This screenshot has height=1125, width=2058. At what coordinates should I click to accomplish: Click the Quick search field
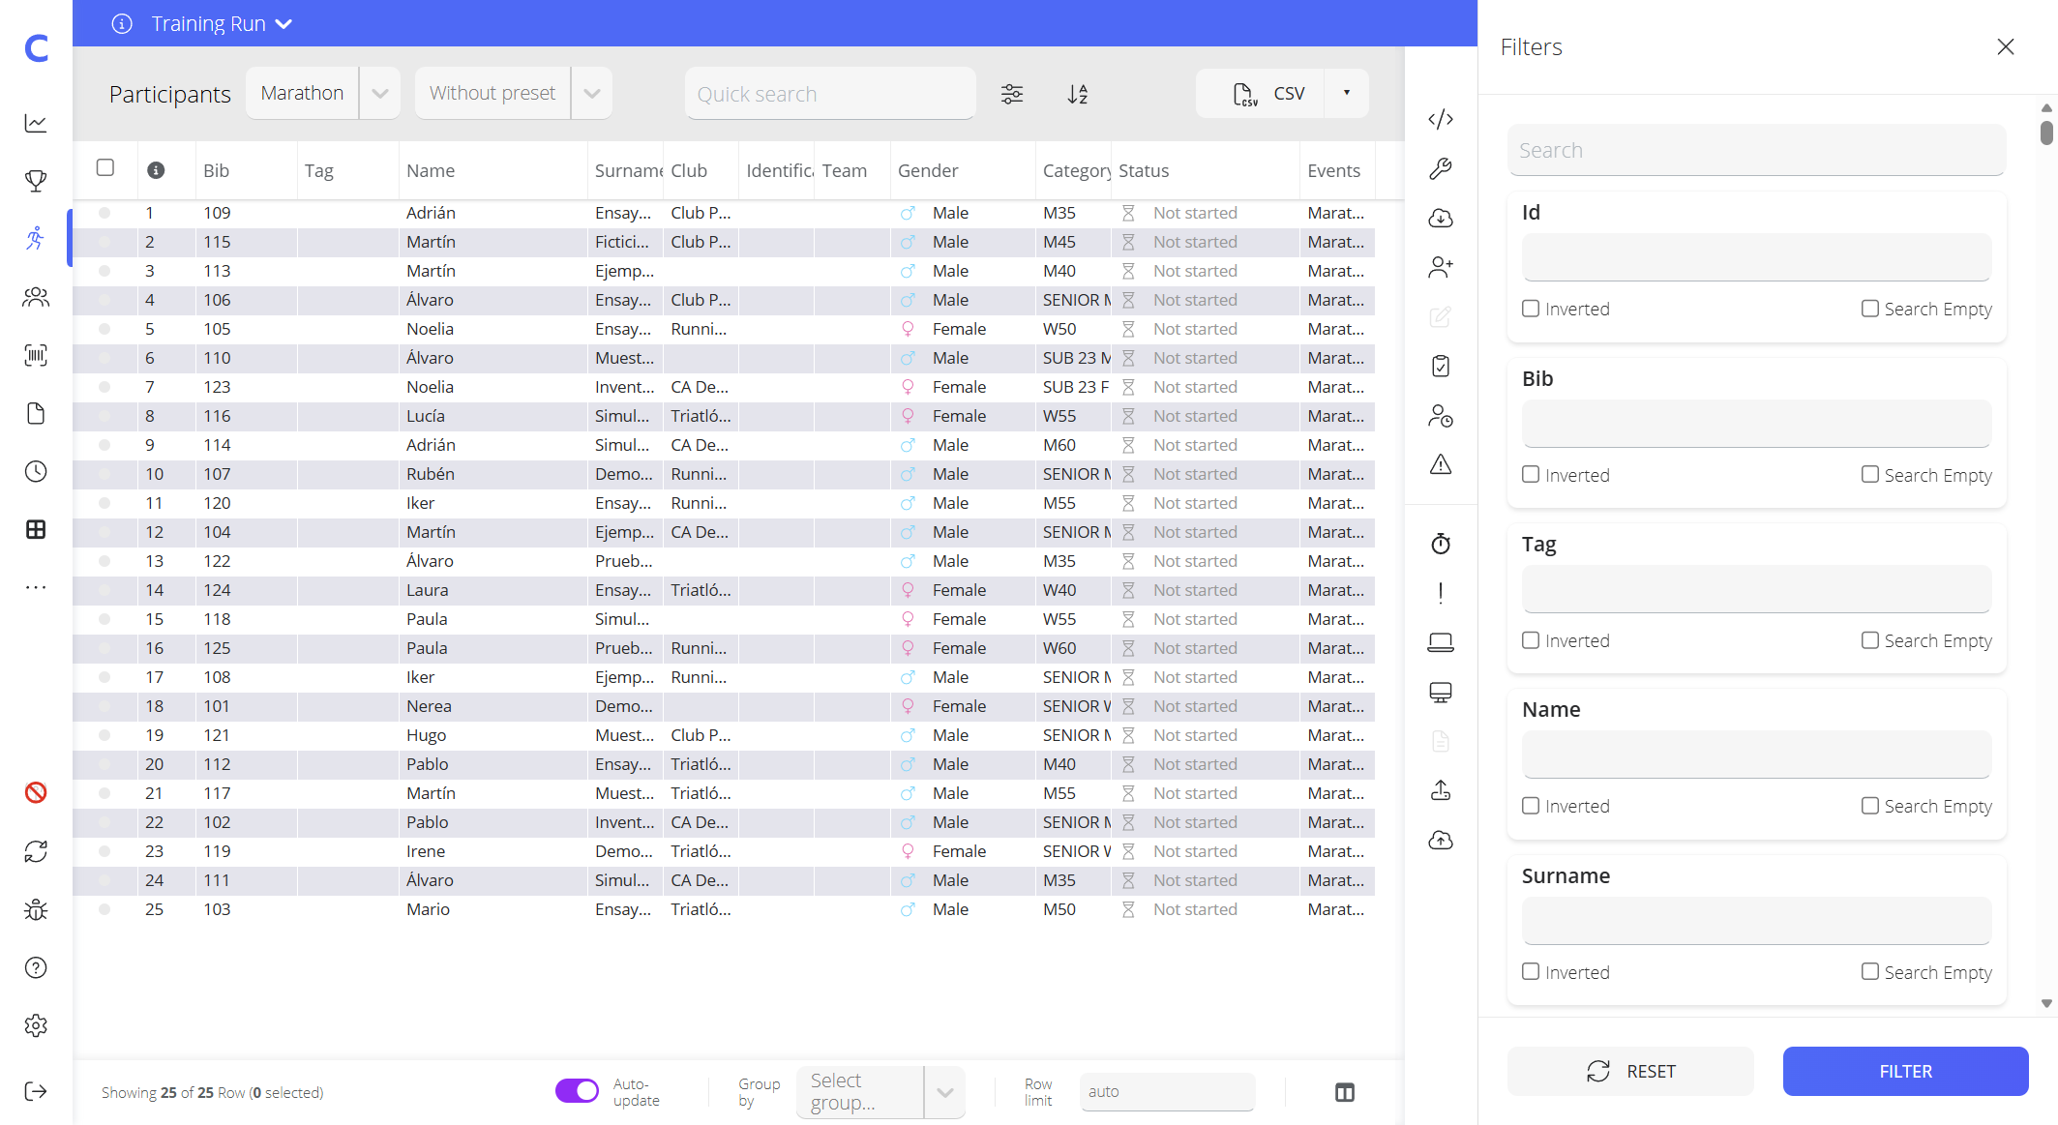click(x=830, y=94)
